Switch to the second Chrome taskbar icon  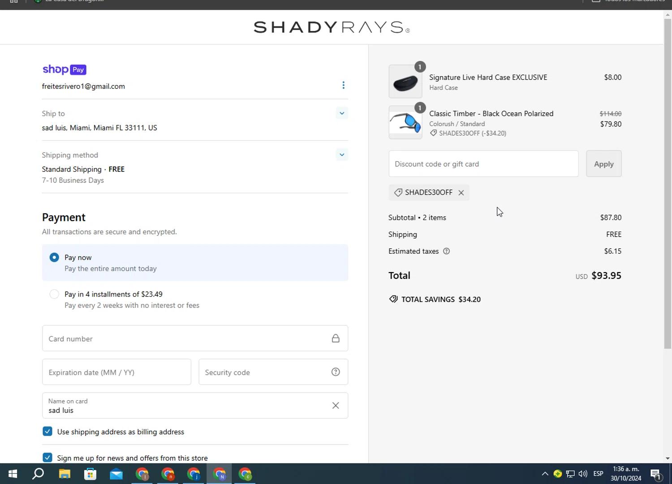click(168, 474)
